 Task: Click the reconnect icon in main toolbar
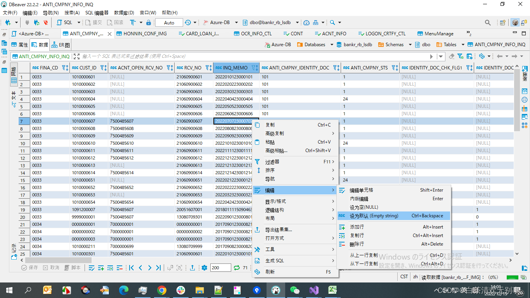click(36, 23)
